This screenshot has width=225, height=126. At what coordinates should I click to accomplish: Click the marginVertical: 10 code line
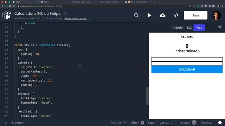(x=36, y=80)
